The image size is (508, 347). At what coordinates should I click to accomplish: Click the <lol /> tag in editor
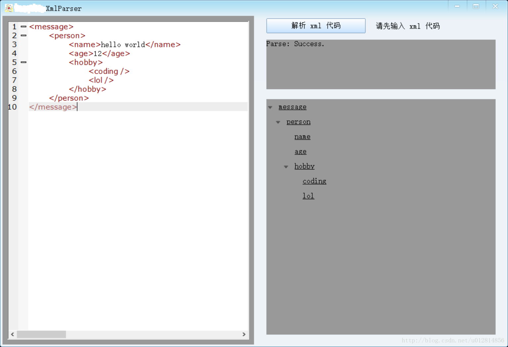pos(101,80)
